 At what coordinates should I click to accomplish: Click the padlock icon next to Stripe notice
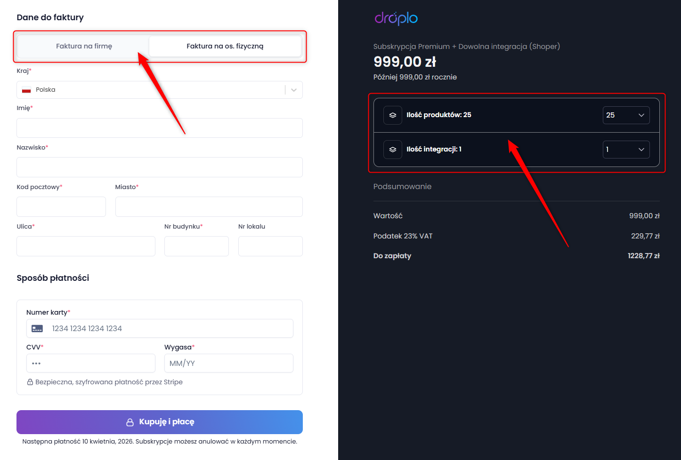[30, 382]
